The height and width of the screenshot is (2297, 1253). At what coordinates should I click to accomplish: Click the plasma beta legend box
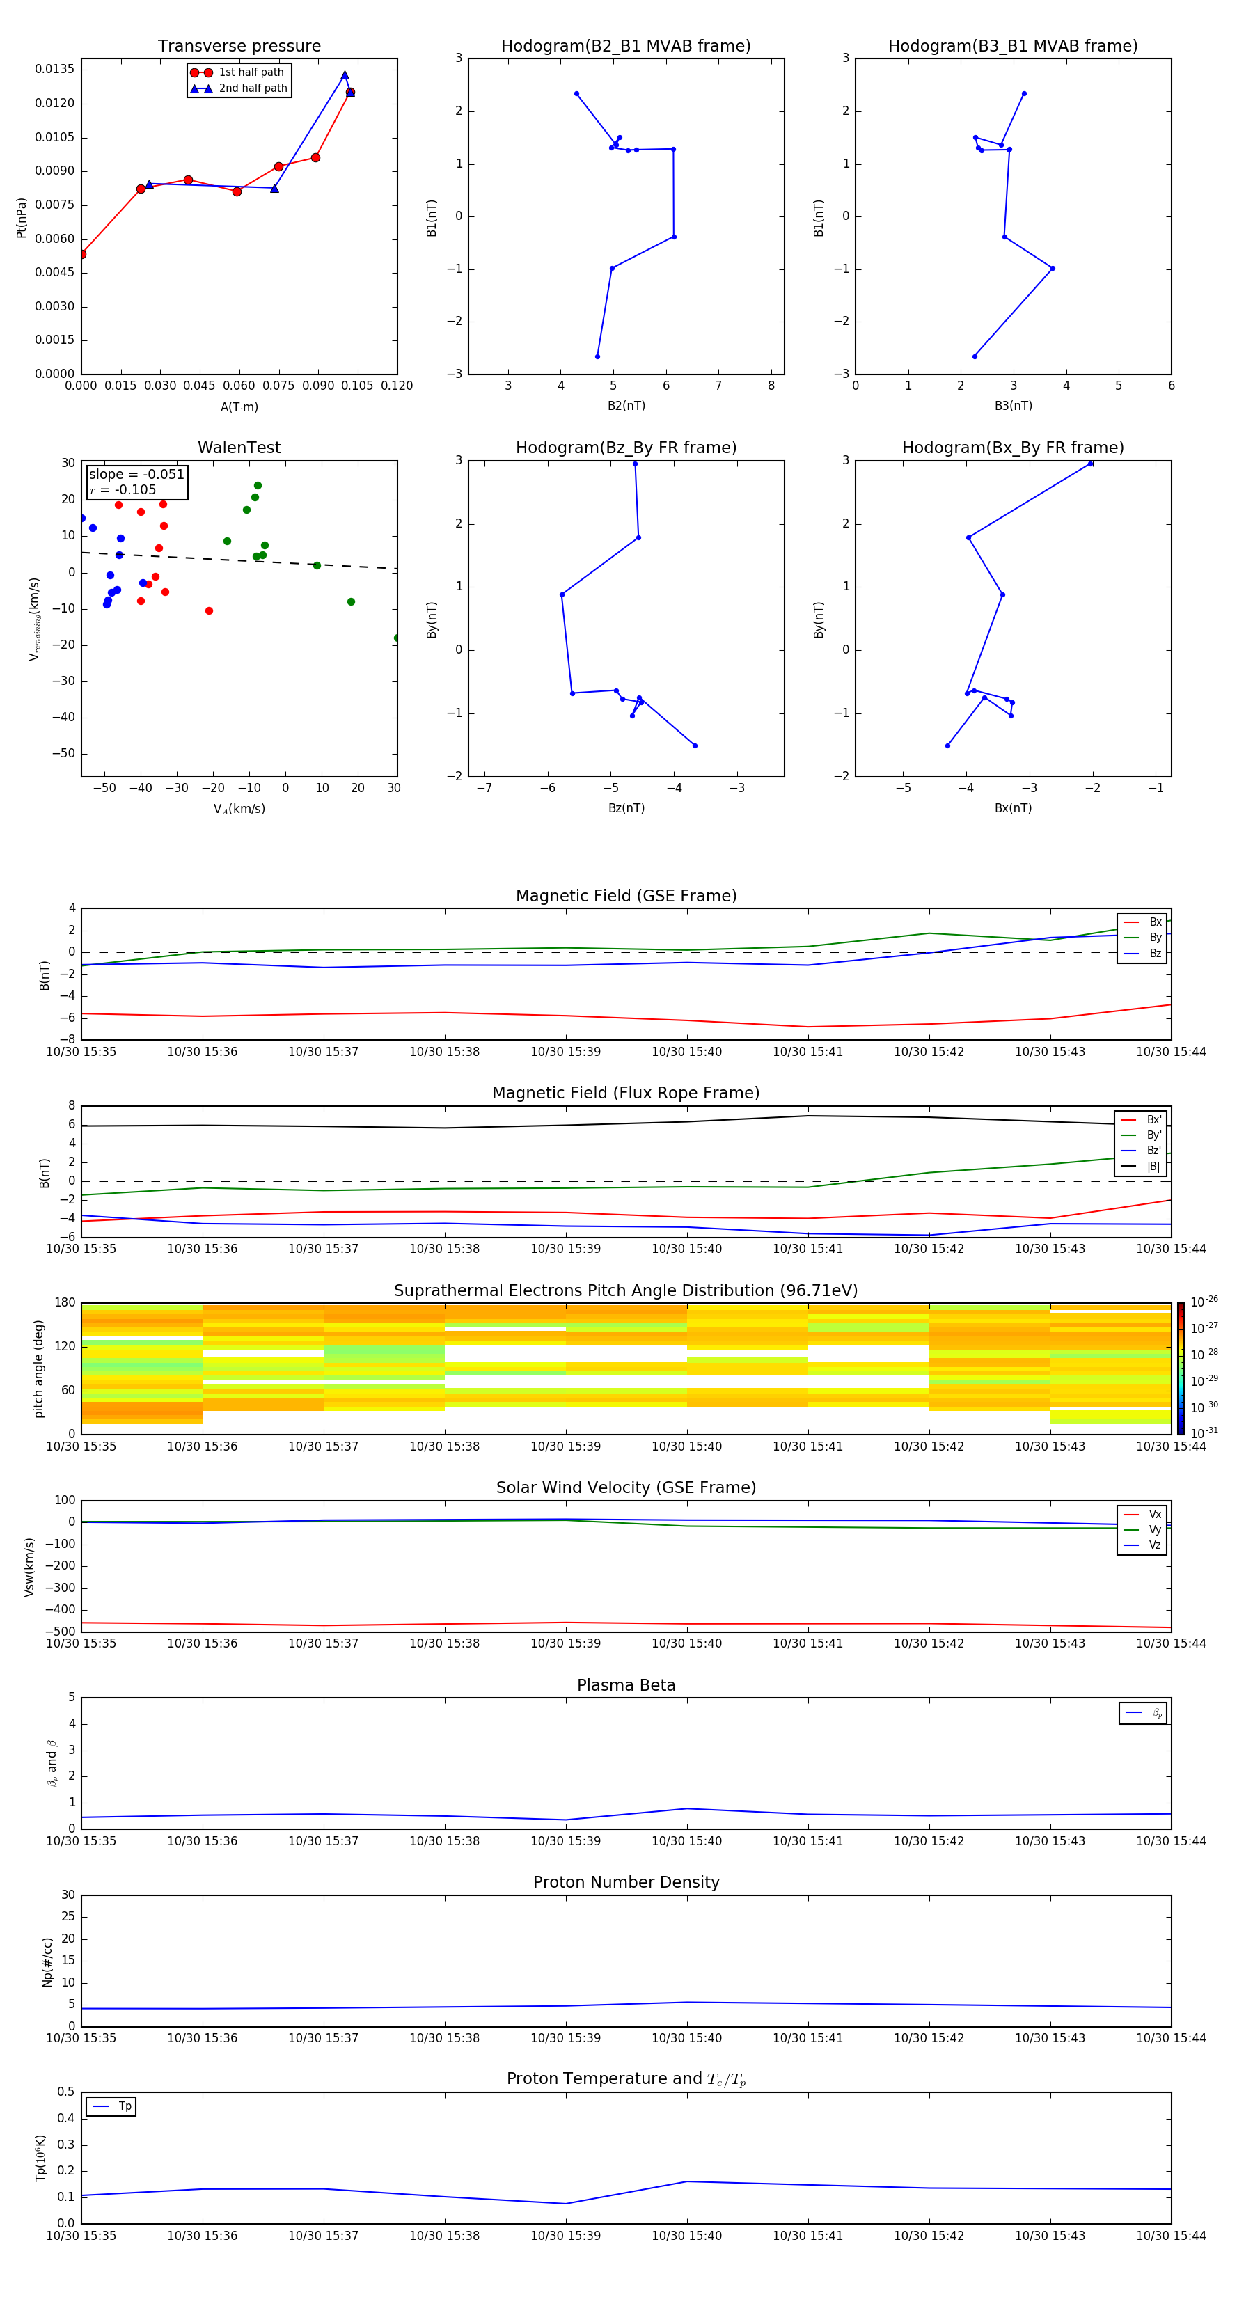(x=1142, y=1713)
